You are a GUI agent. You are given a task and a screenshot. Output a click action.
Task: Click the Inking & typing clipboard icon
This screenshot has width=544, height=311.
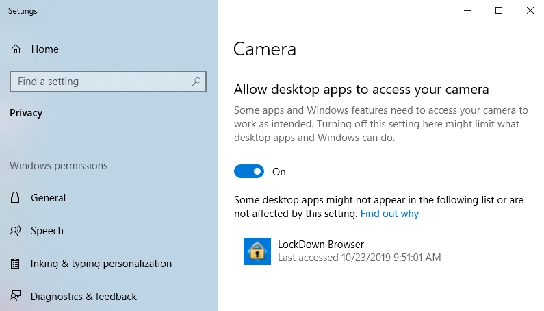pos(15,264)
